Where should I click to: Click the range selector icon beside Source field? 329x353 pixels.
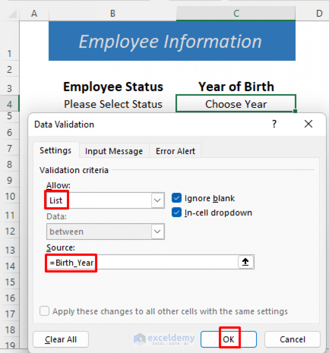tap(246, 262)
